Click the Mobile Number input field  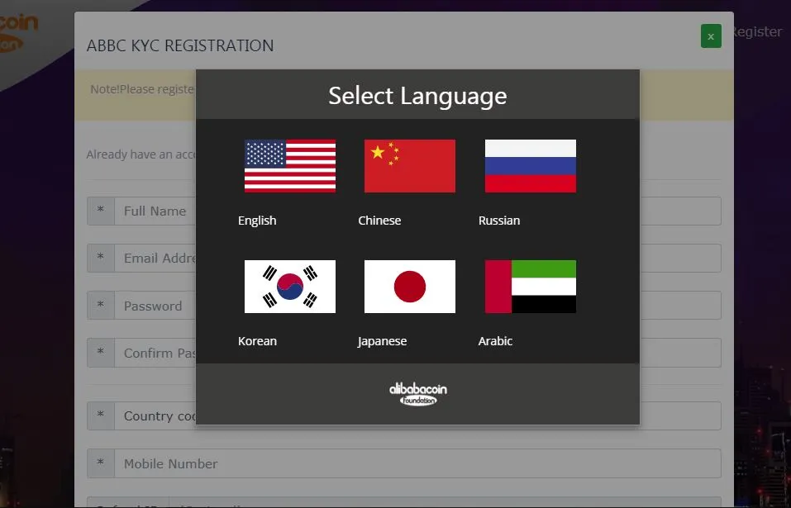417,463
